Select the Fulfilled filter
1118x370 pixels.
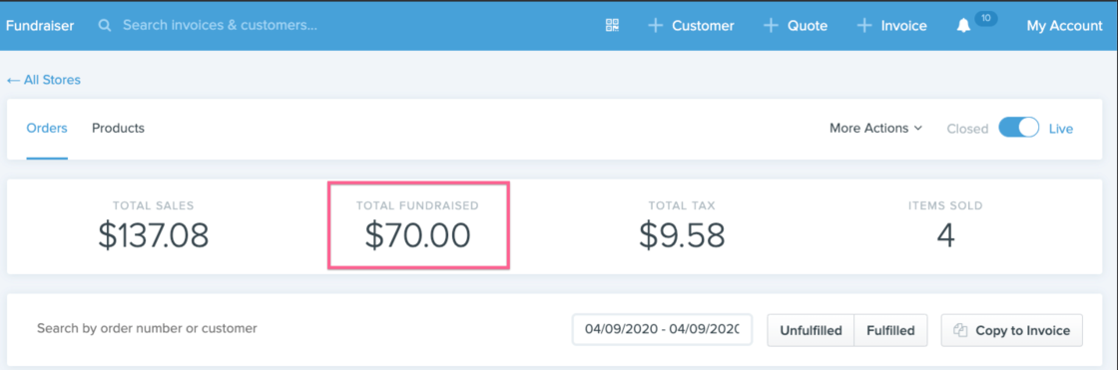(x=890, y=330)
